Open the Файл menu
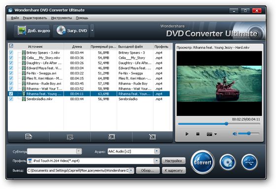Image resolution: width=276 pixels, height=189 pixels. pyautogui.click(x=15, y=18)
